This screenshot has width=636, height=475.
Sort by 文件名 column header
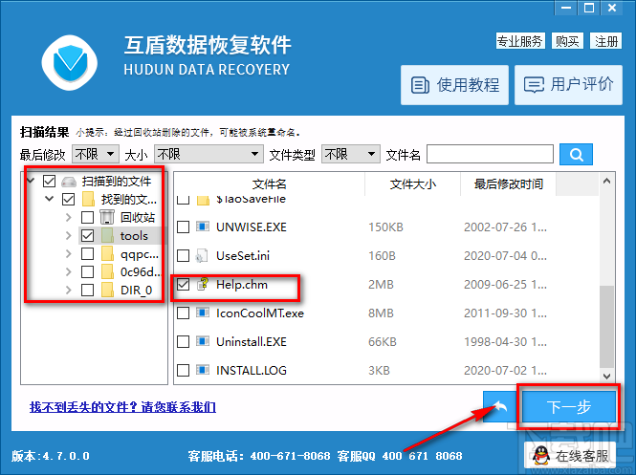coord(270,184)
